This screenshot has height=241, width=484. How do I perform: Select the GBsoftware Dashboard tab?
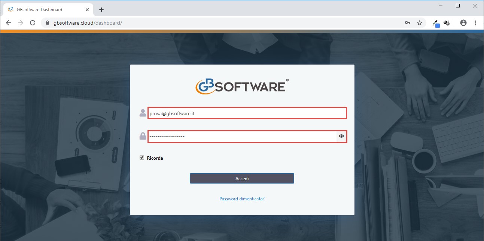pos(49,10)
